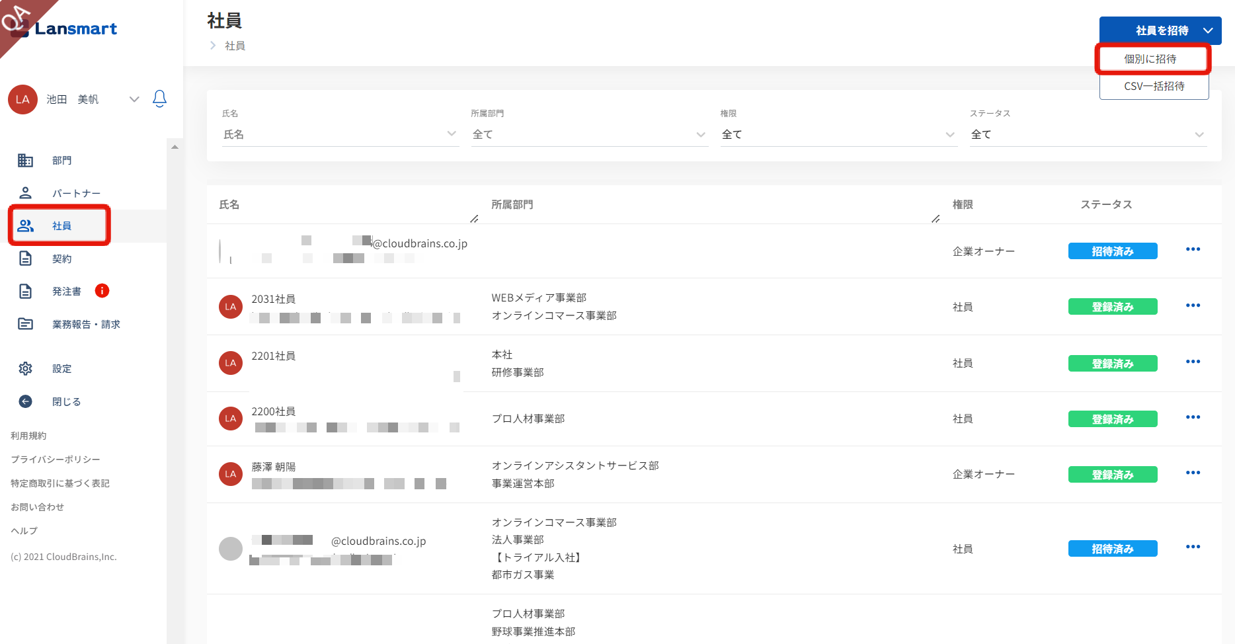Click the 所属部門 column resize handle
1235x644 pixels.
(936, 219)
